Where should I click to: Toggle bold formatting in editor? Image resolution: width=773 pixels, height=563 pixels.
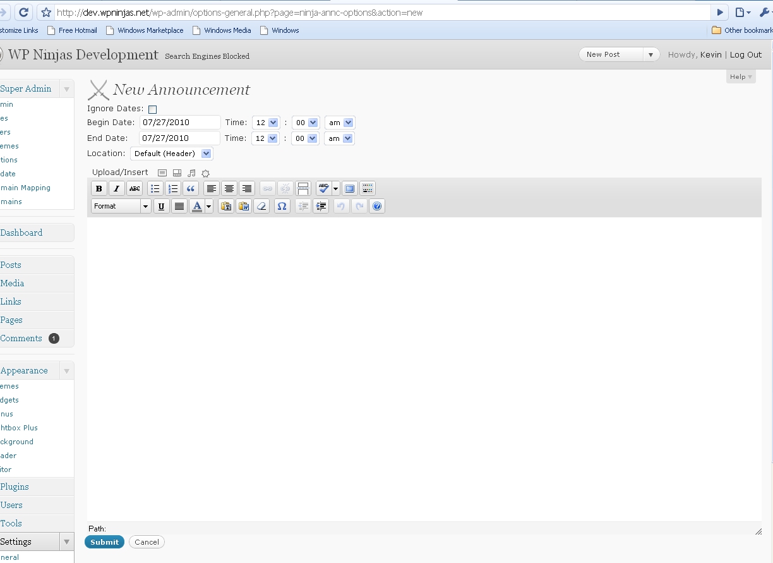coord(99,188)
